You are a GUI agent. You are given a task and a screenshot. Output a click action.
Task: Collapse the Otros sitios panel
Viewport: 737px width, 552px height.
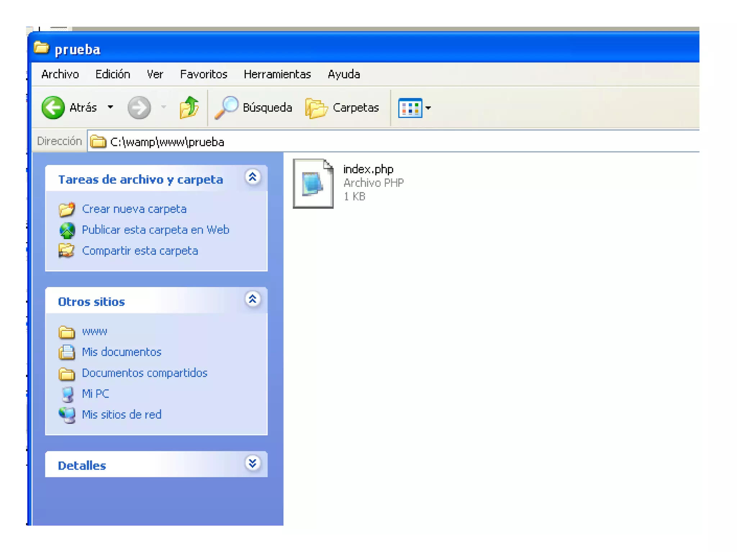(x=253, y=299)
